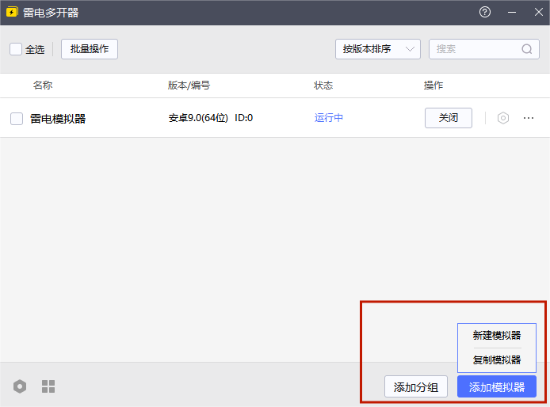Open the three-dots more menu for 雷电模拟器
The height and width of the screenshot is (407, 550).
click(529, 118)
